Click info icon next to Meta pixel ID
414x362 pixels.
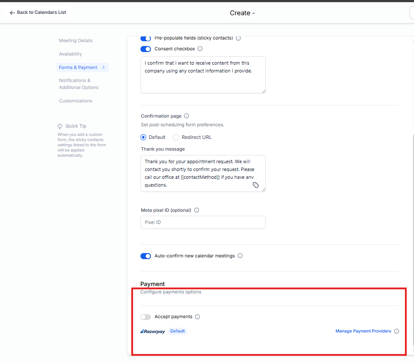tap(197, 210)
